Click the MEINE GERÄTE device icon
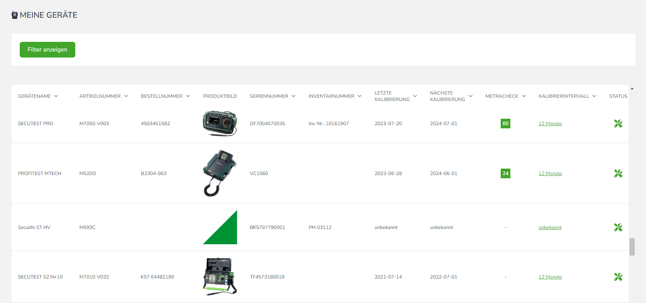Screen dimensions: 646x303 pos(14,15)
